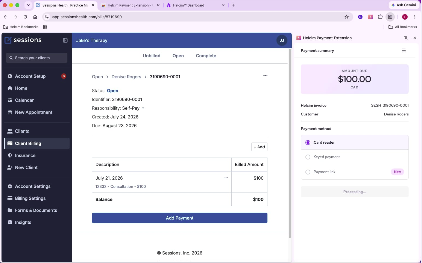Screen dimensions: 422x263
Task: Select Payment link method
Action: (x=354, y=172)
